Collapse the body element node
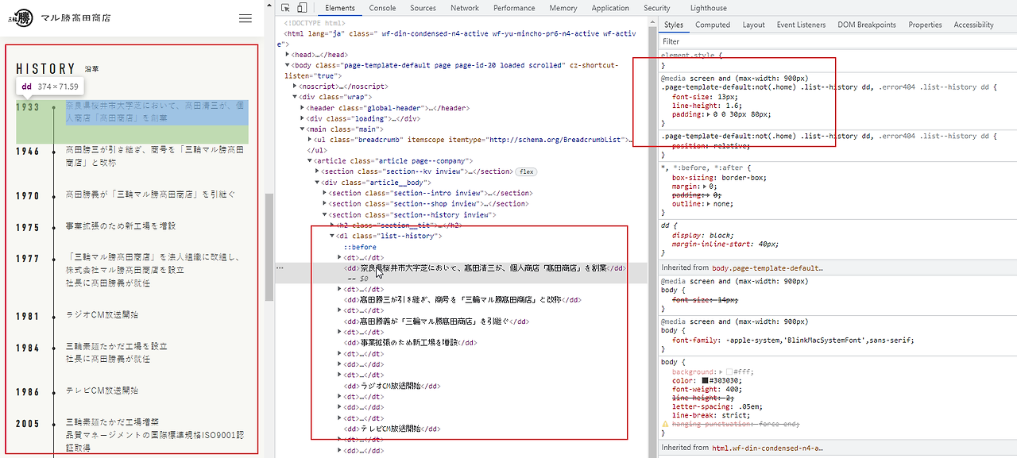Screen dimensions: 1017x458 [288, 65]
